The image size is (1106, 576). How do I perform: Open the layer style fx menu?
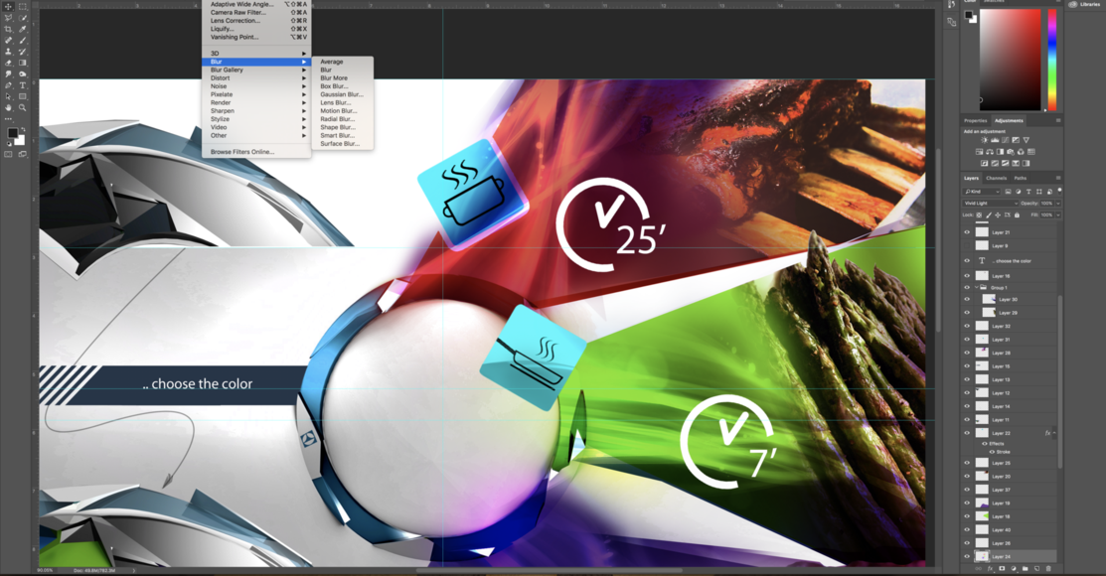990,568
